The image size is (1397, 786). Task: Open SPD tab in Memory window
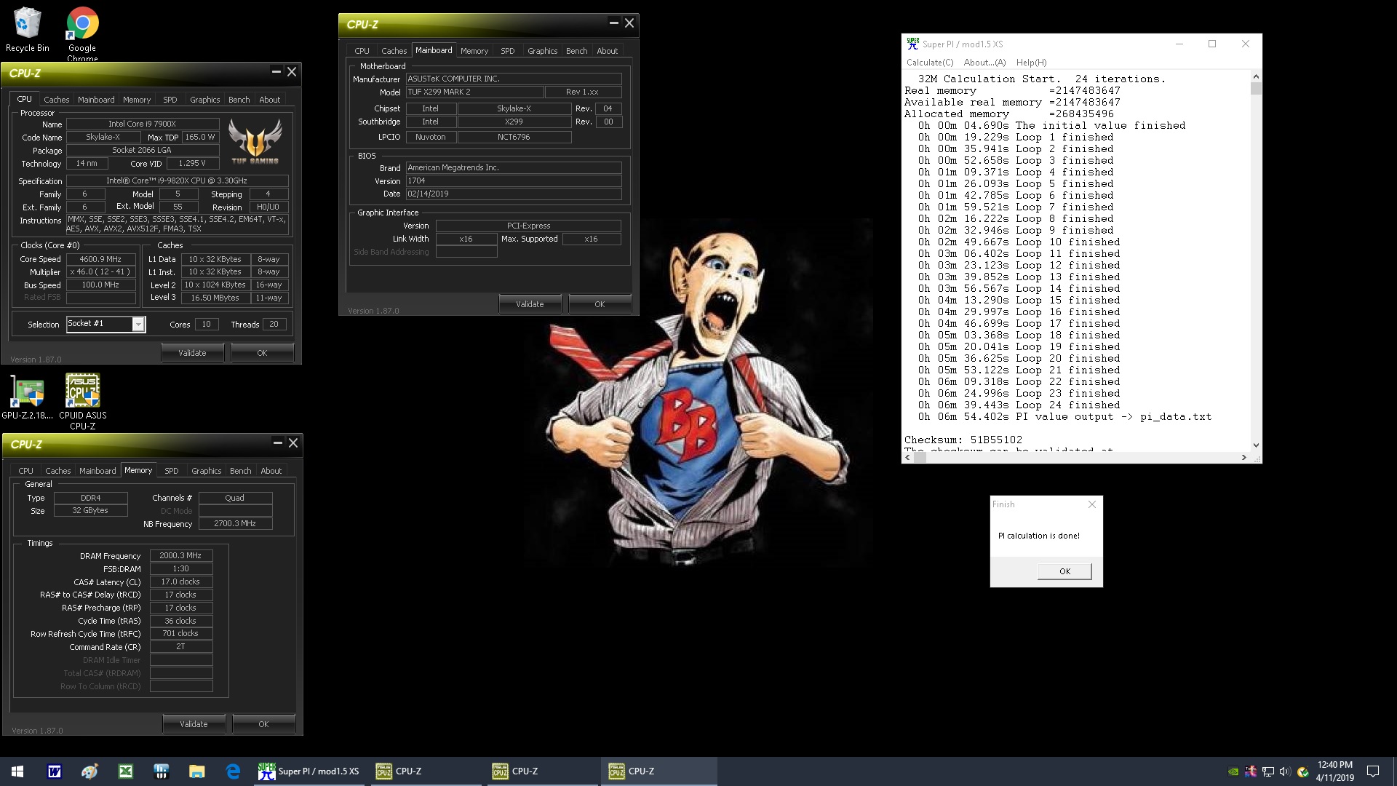[172, 471]
